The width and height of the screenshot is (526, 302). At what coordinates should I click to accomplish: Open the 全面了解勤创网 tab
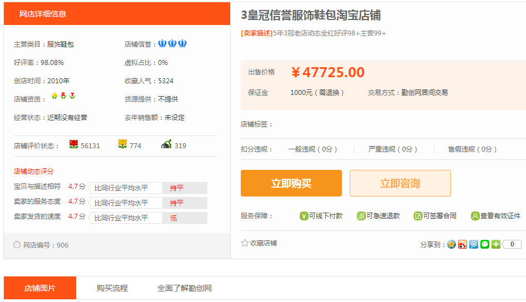(185, 288)
